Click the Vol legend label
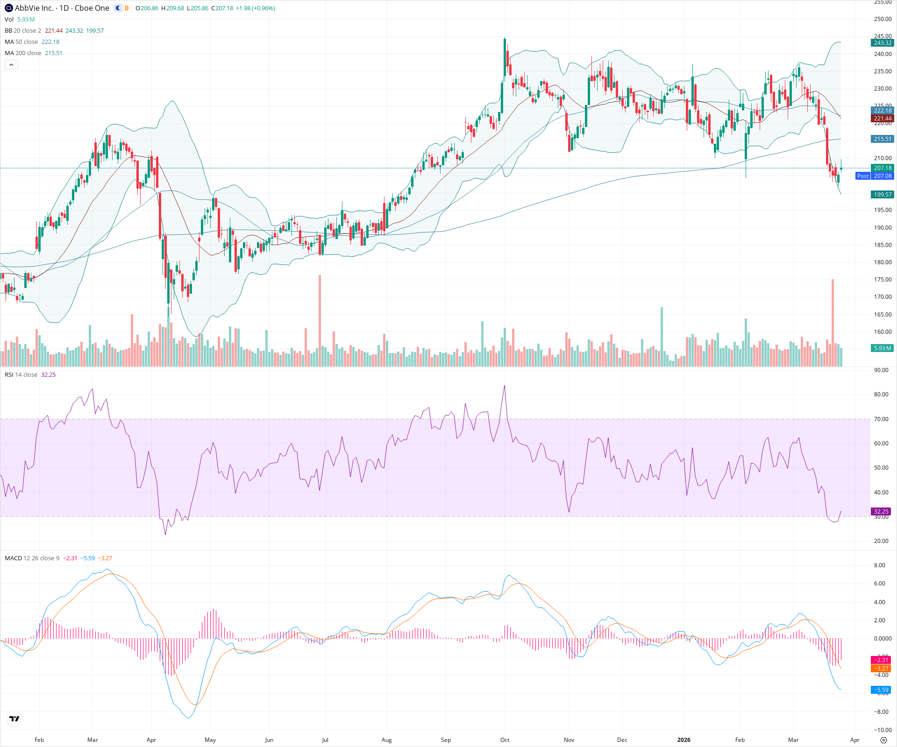This screenshot has width=897, height=747. coord(8,19)
